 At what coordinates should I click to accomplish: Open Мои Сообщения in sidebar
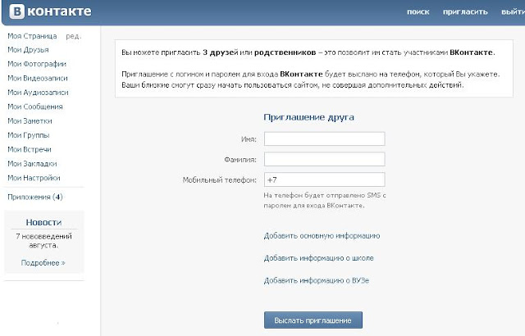click(35, 107)
